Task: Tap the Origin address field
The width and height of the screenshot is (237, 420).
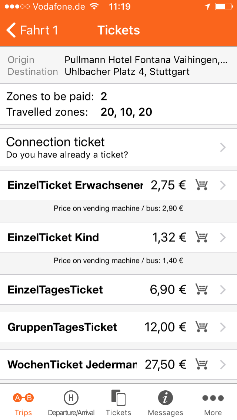Action: [146, 60]
